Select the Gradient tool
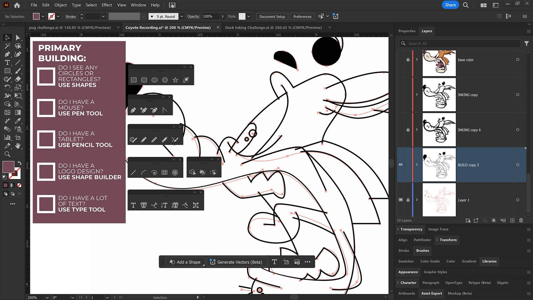533x300 pixels. click(18, 112)
